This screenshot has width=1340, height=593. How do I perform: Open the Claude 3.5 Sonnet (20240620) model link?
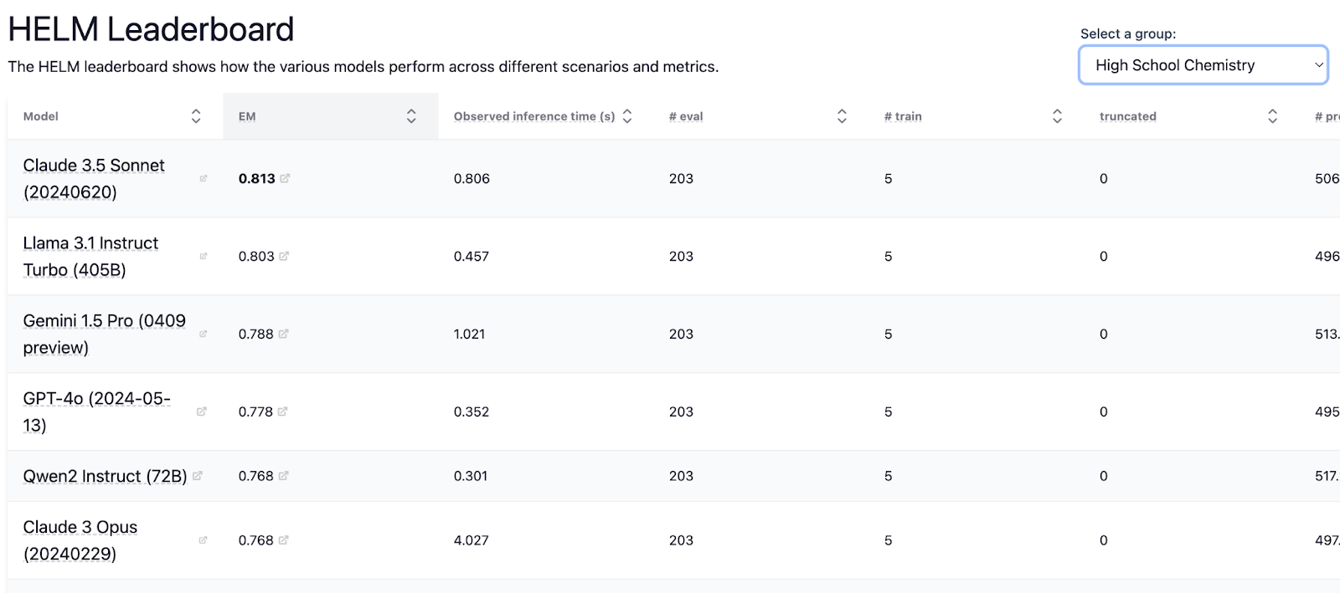point(94,179)
